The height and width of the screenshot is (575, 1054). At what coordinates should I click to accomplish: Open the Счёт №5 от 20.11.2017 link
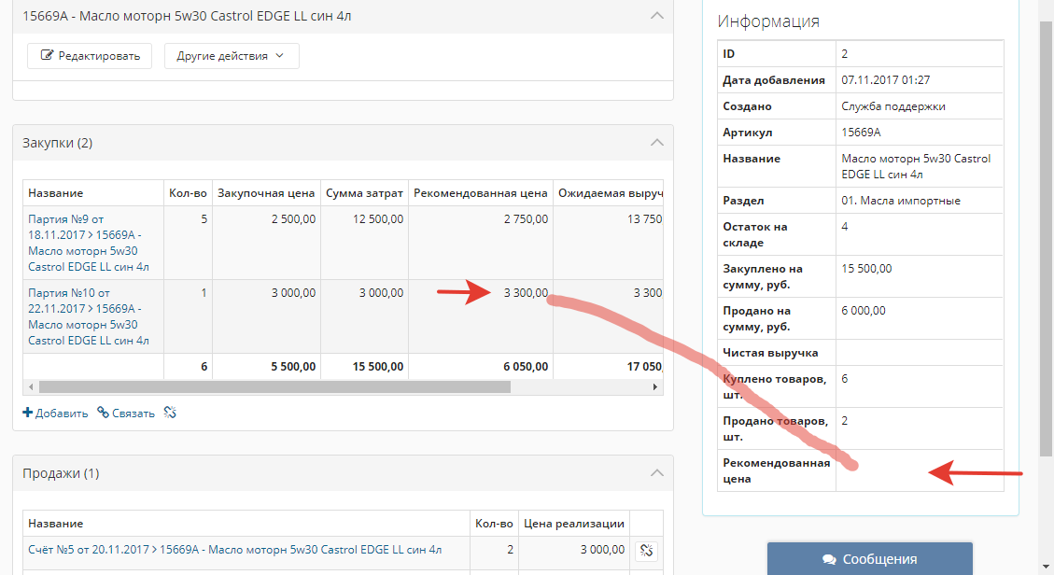(234, 550)
